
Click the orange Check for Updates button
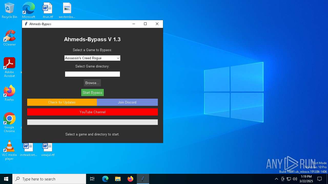point(62,102)
